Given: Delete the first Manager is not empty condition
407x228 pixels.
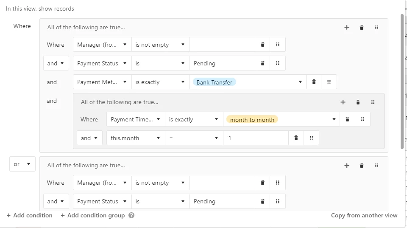Looking at the screenshot, I should tap(262, 45).
